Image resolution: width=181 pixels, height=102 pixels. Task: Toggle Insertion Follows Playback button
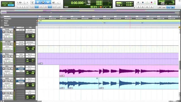coord(59,7)
